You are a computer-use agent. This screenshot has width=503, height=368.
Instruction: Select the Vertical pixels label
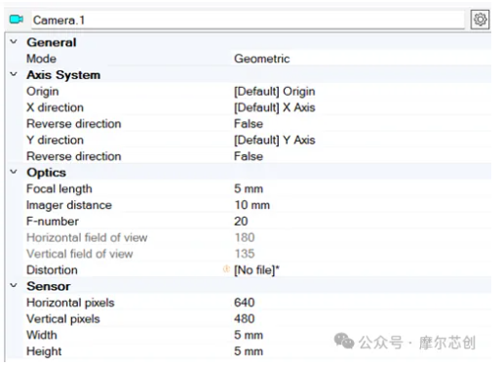pos(63,319)
